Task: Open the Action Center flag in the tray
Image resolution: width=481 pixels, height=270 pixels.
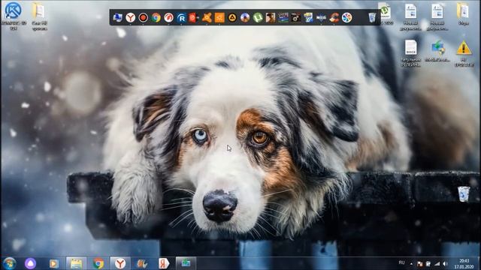Action: 420,263
